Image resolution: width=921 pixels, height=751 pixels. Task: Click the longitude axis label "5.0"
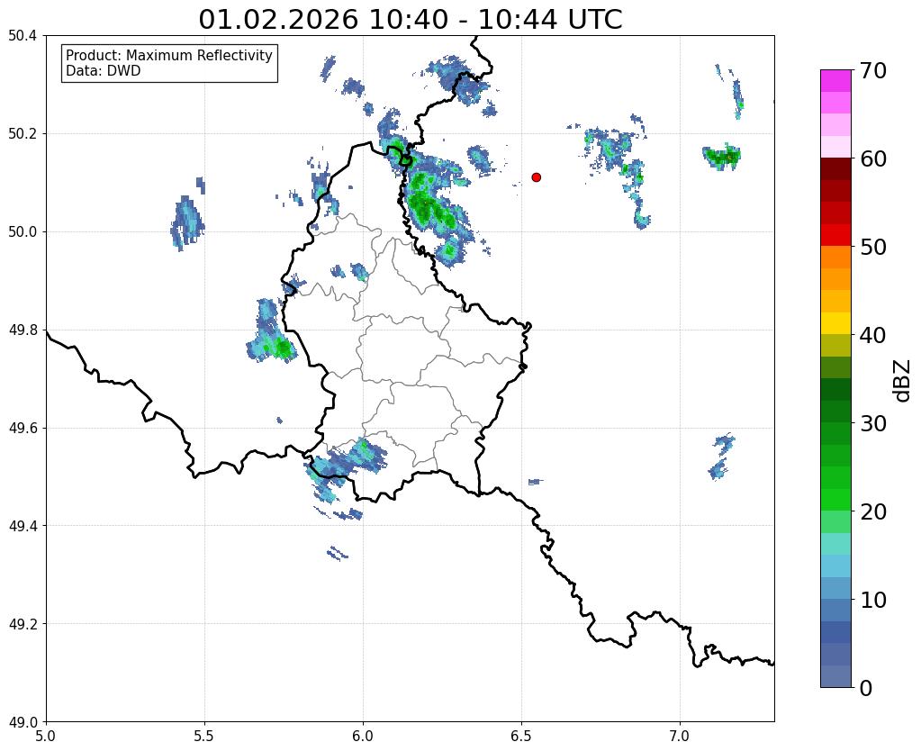46,737
